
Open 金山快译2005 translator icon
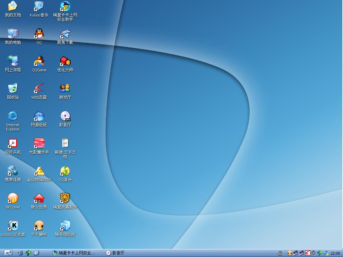pyautogui.click(x=39, y=171)
